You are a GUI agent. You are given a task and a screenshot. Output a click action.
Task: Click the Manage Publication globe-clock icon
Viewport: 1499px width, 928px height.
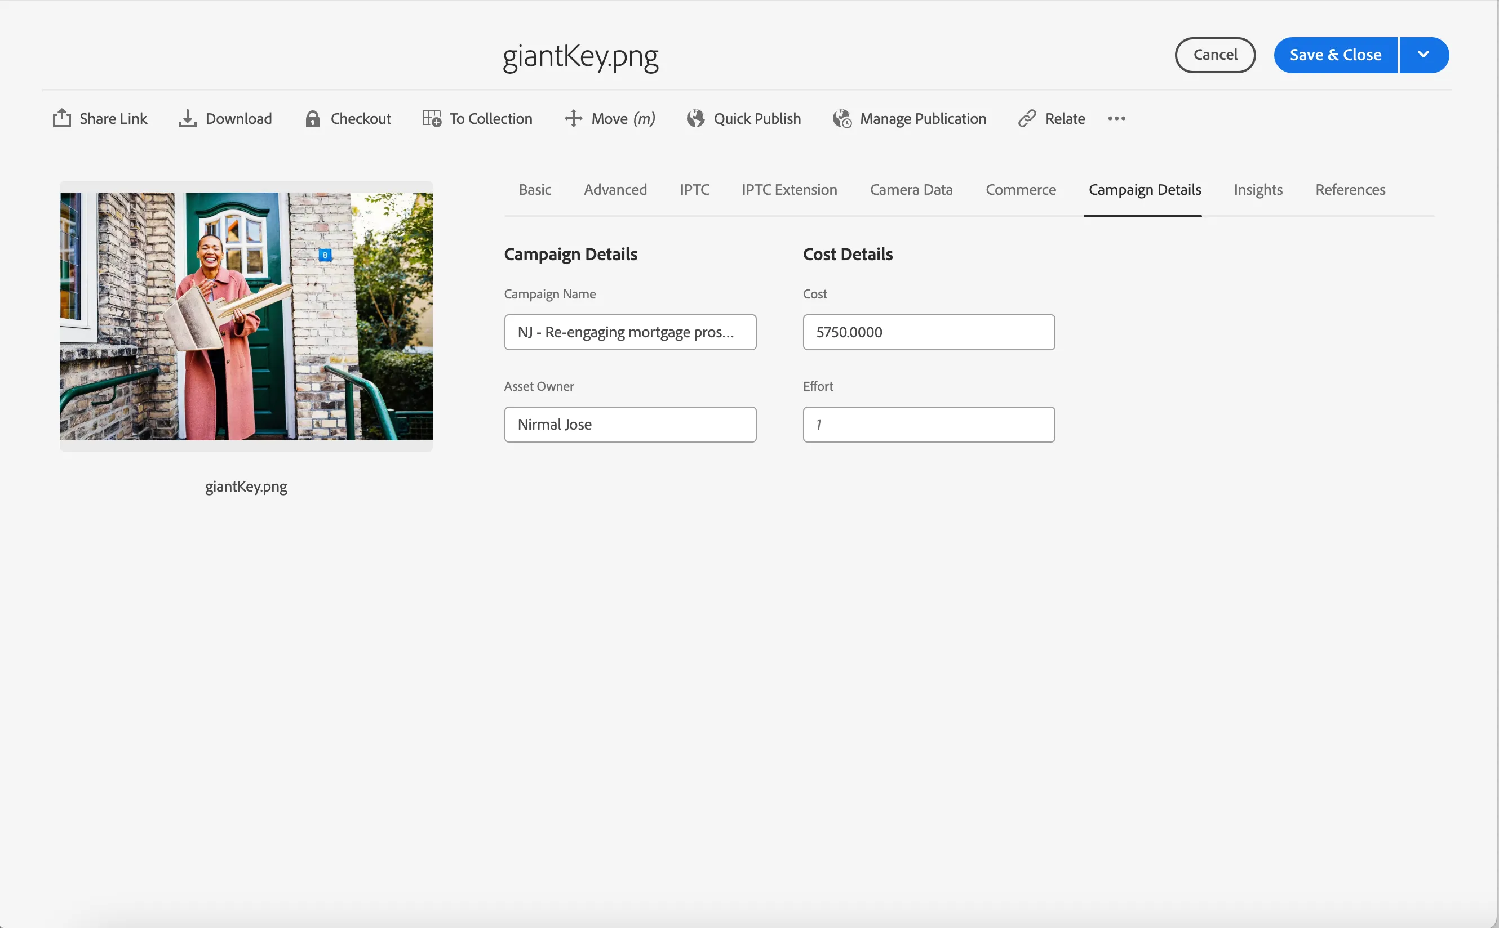coord(842,118)
